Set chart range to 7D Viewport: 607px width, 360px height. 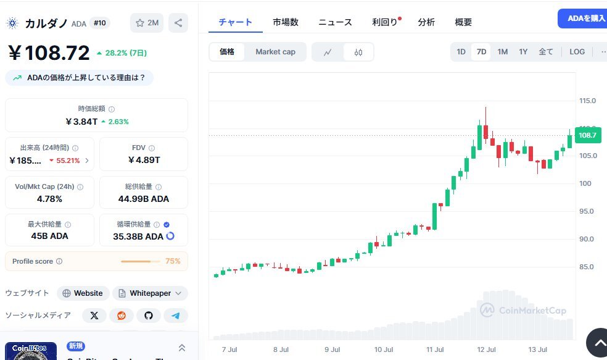click(481, 51)
